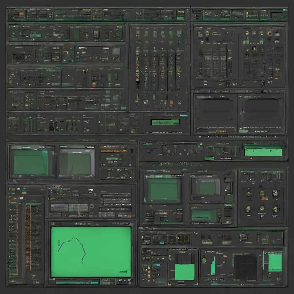Click the first round knob at the top of the upper-right panel
This screenshot has width=294, height=294.
point(247,33)
